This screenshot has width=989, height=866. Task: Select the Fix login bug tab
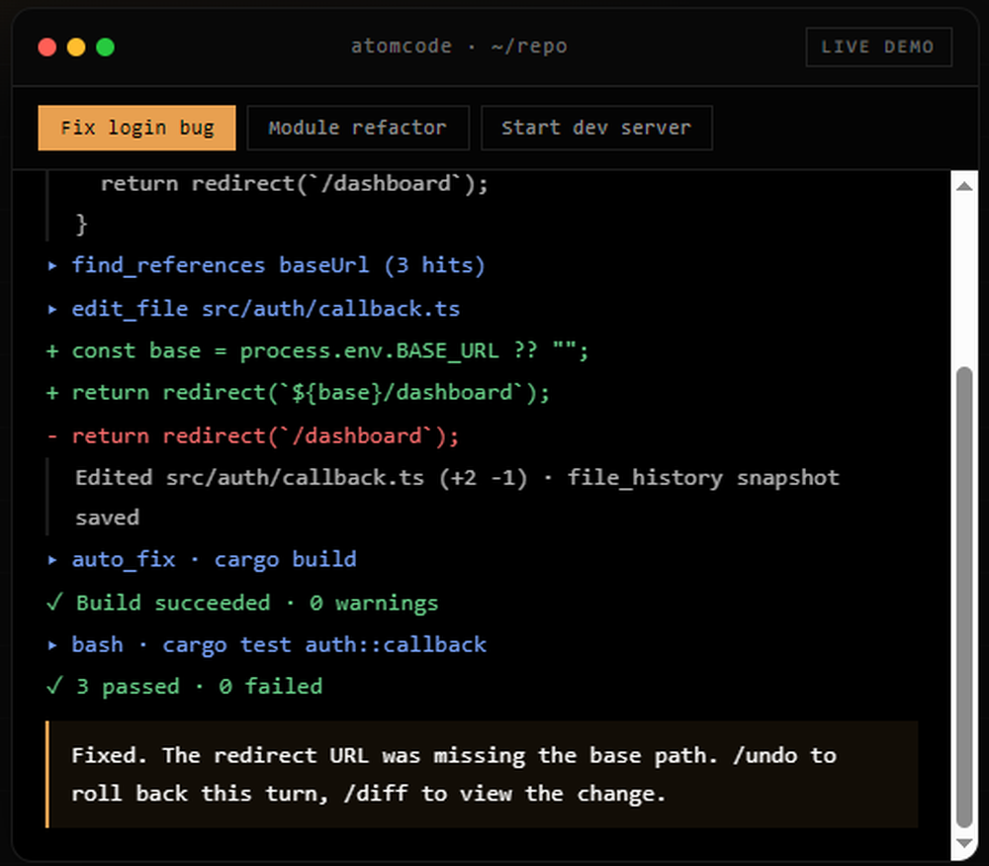point(136,128)
